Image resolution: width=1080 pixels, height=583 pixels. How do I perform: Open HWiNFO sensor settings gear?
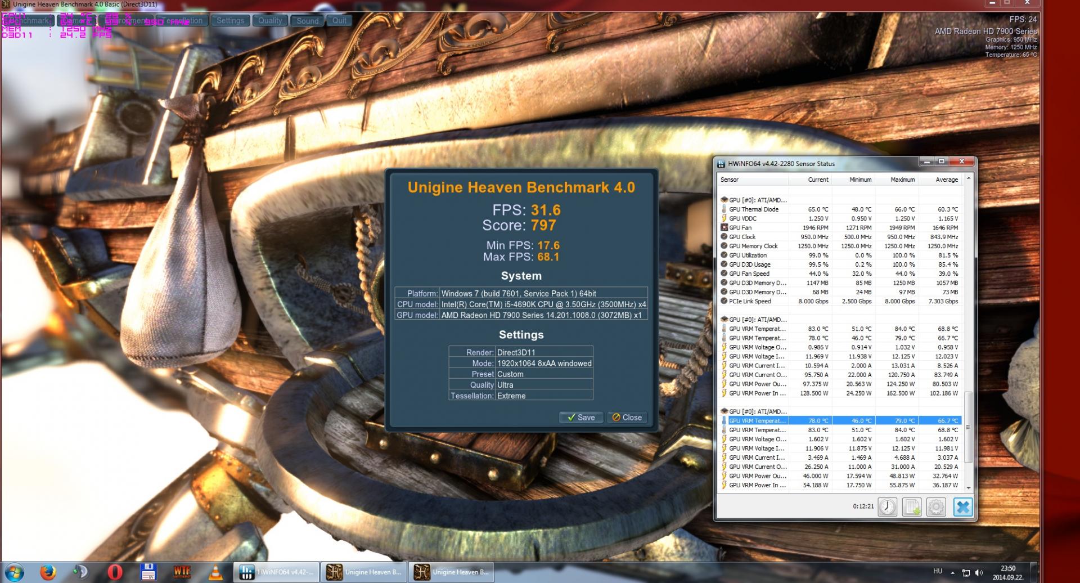pyautogui.click(x=936, y=507)
